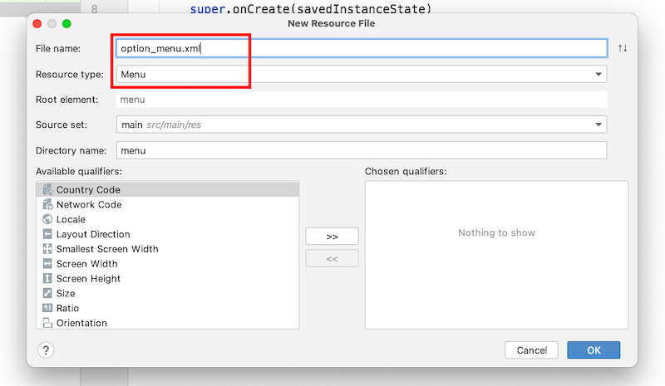Click OK to create the resource file

pyautogui.click(x=594, y=350)
